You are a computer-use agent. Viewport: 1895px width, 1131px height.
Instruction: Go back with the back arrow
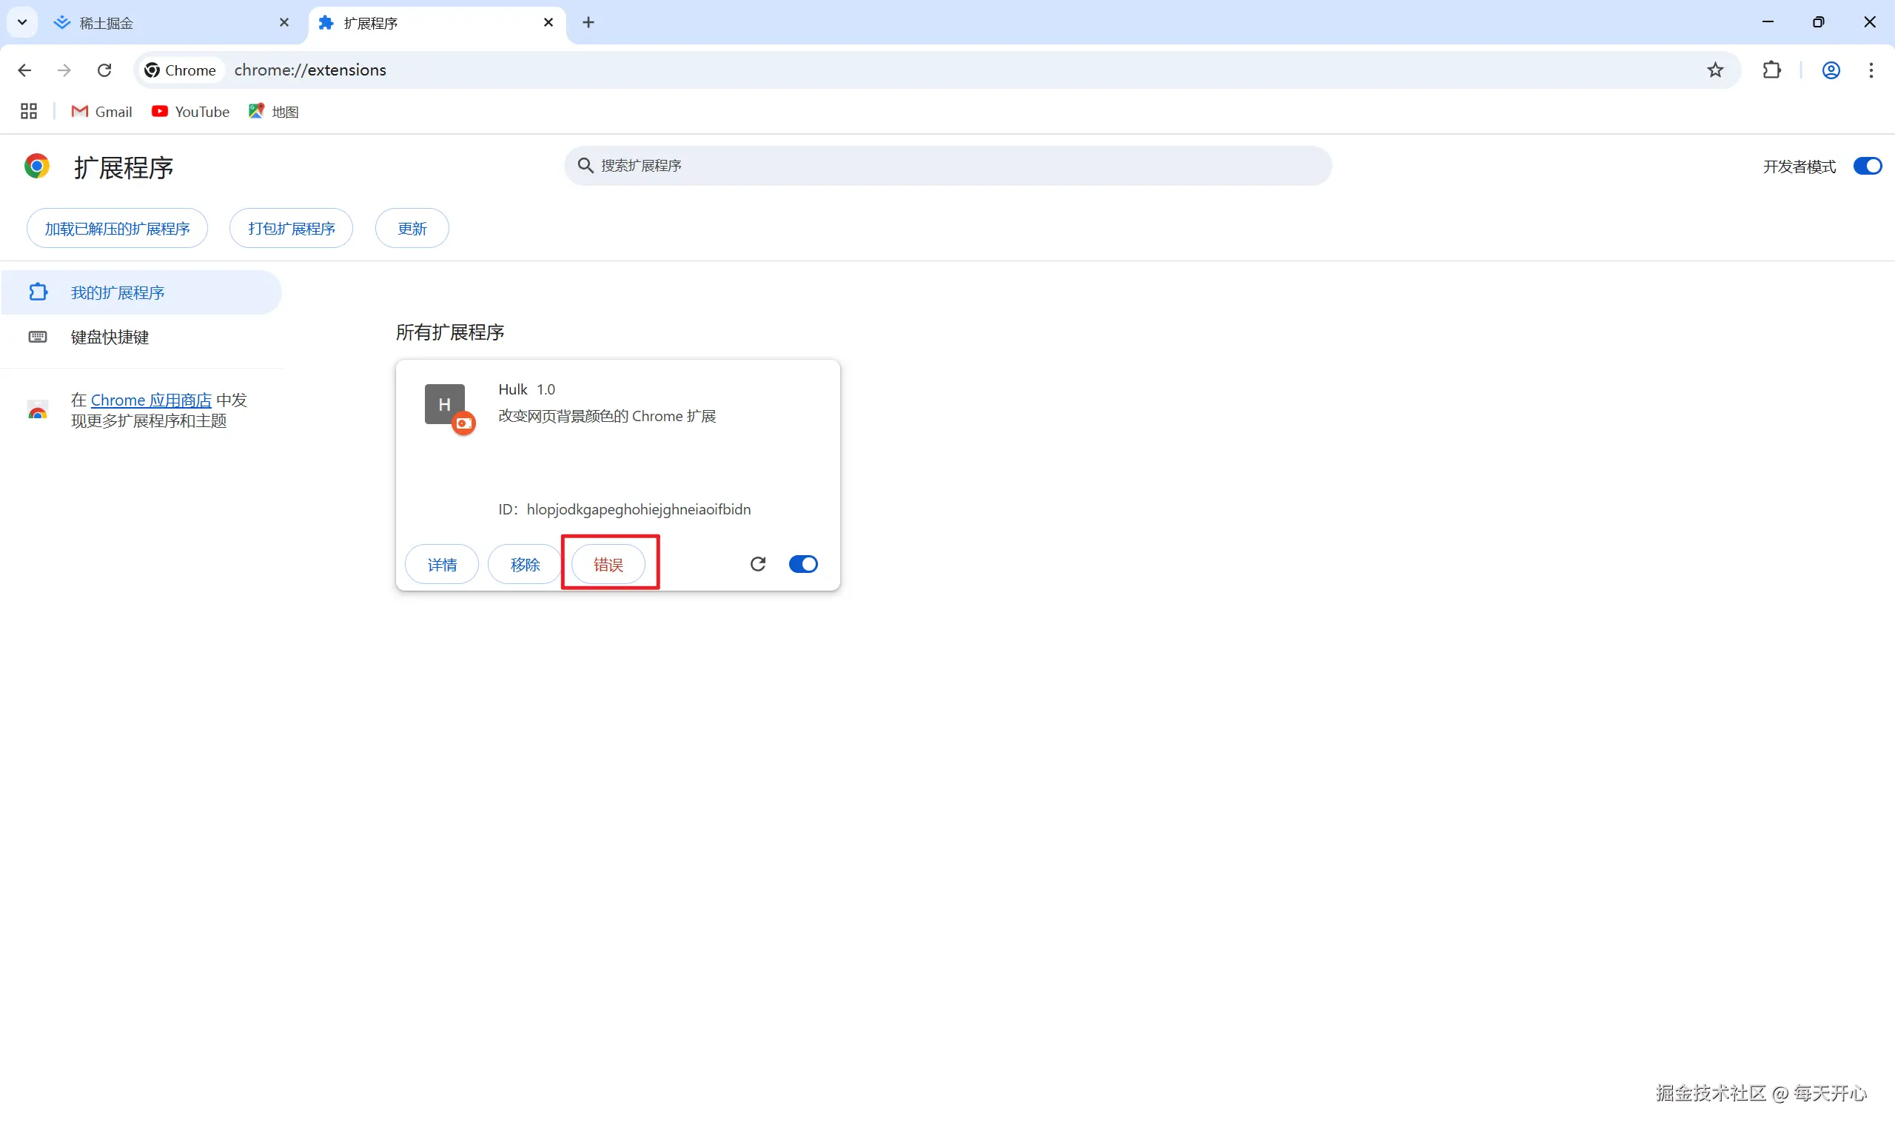pos(24,70)
